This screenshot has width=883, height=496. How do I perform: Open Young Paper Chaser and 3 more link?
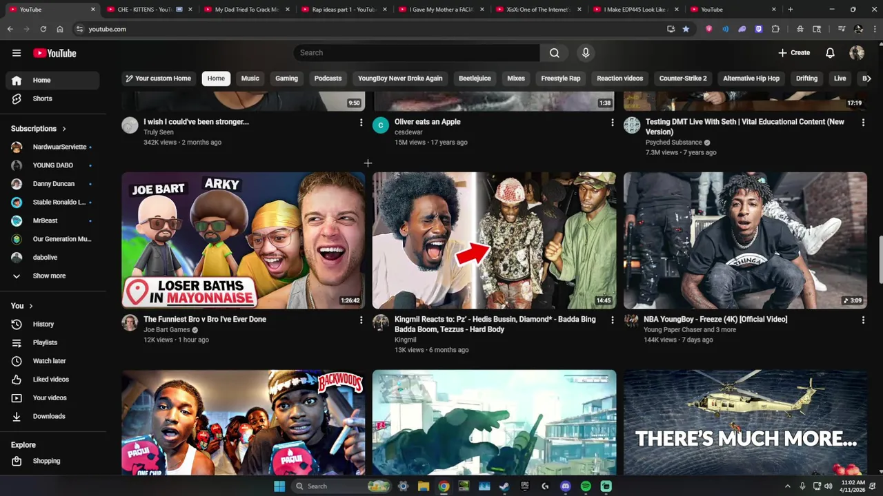point(690,330)
